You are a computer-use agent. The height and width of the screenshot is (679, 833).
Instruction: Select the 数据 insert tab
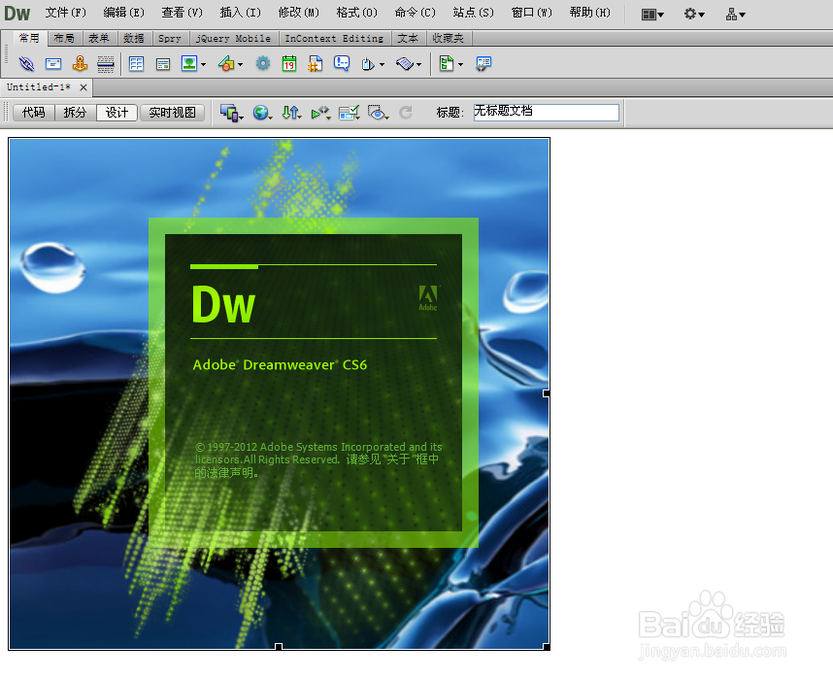tap(134, 38)
